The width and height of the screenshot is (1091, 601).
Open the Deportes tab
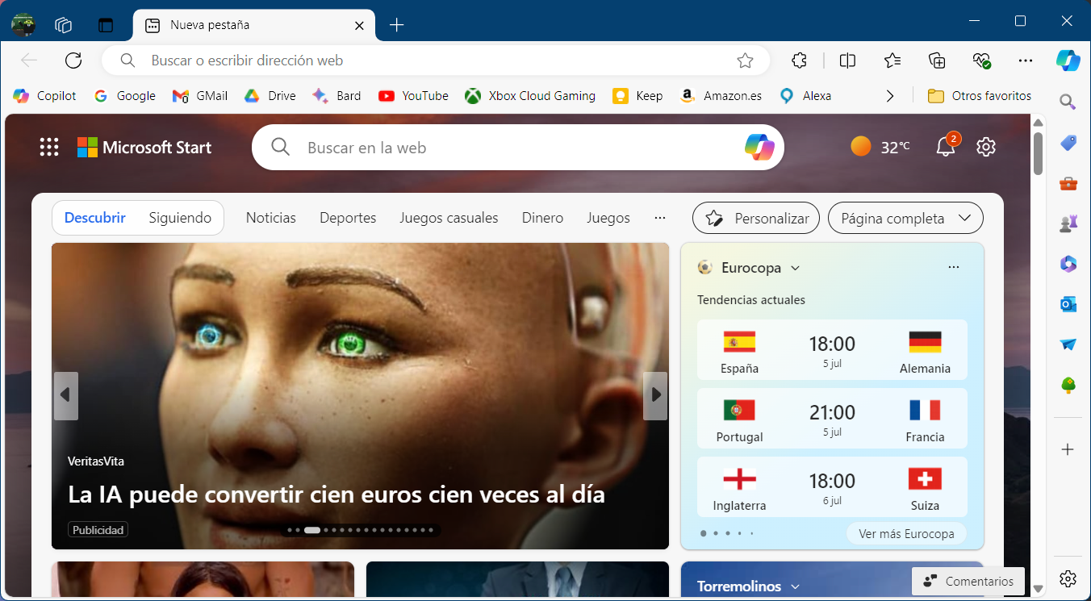[x=348, y=218]
